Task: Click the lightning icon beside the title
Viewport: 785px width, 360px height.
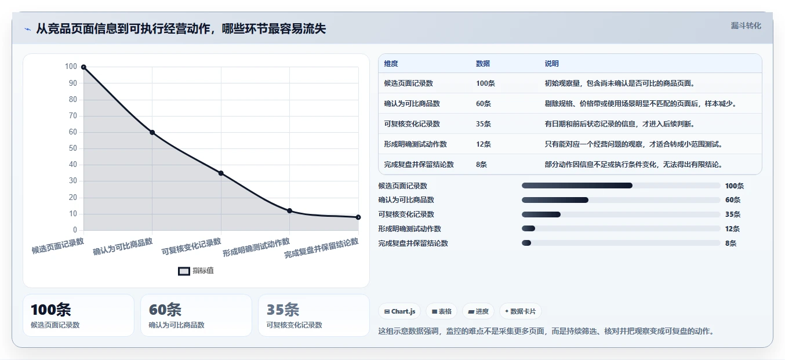Action: click(x=27, y=29)
